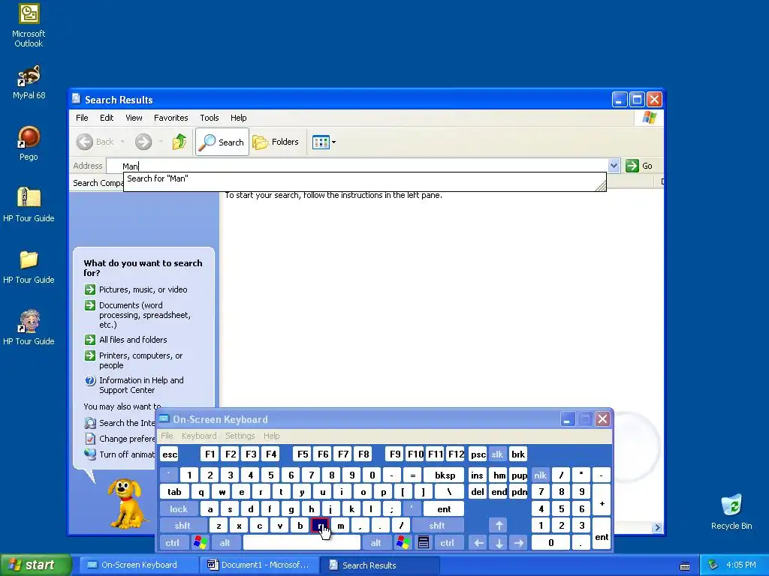The image size is (769, 576).
Task: Click the psc print screen key
Action: coord(478,454)
